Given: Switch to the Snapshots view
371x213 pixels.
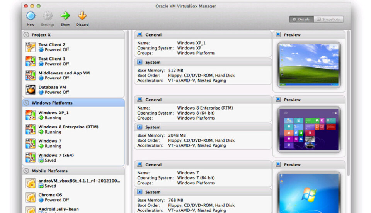Looking at the screenshot, I should [328, 19].
